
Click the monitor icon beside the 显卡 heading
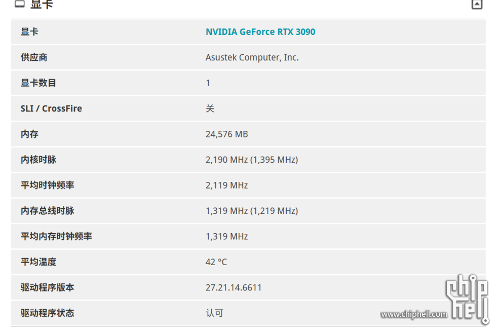[x=20, y=4]
